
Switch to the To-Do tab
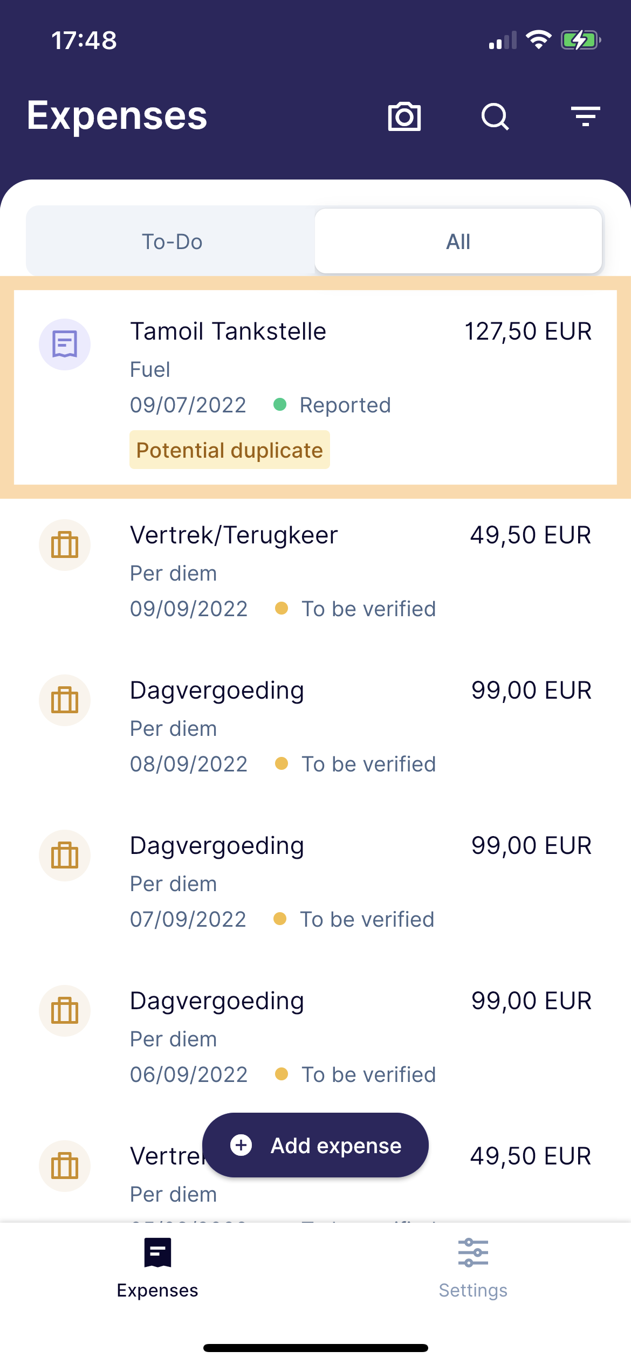(172, 241)
